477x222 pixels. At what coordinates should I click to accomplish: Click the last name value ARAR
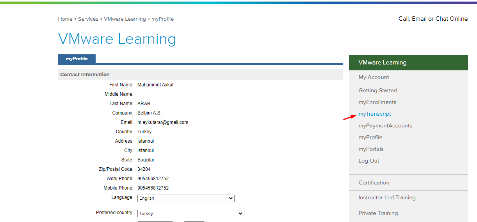pyautogui.click(x=144, y=104)
